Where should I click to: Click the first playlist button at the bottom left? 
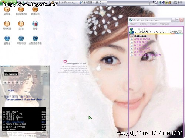(4, 134)
